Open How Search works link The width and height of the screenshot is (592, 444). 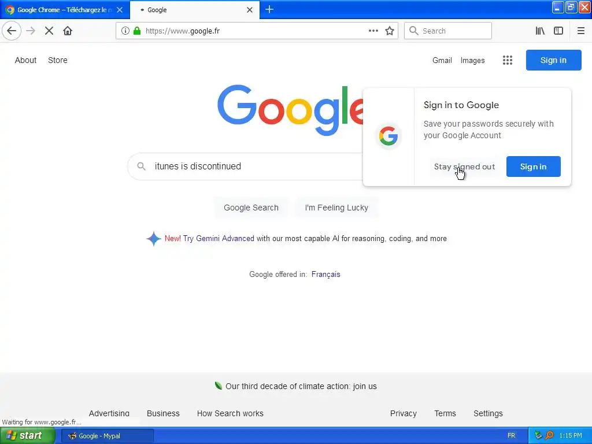[230, 413]
